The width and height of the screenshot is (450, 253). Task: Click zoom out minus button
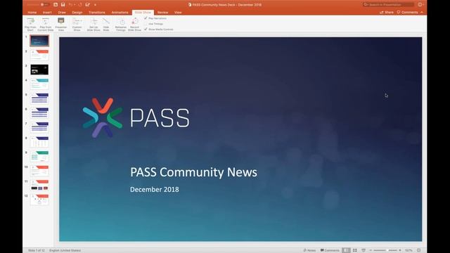tap(371, 250)
